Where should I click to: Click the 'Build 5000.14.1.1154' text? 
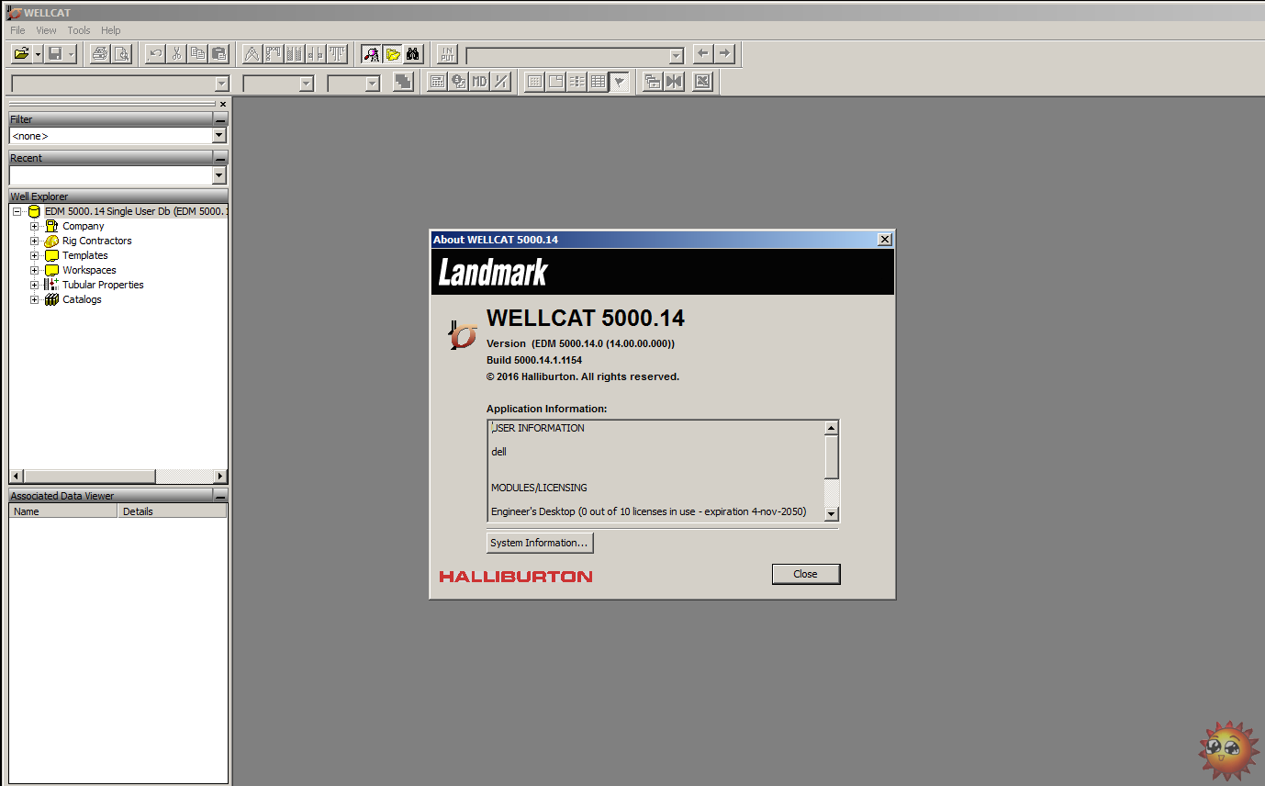[534, 360]
